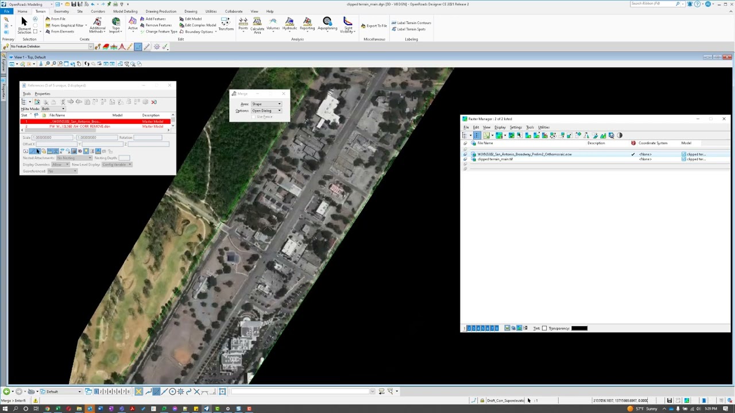Click the black Transparency color swatch
The height and width of the screenshot is (413, 735).
coord(579,329)
